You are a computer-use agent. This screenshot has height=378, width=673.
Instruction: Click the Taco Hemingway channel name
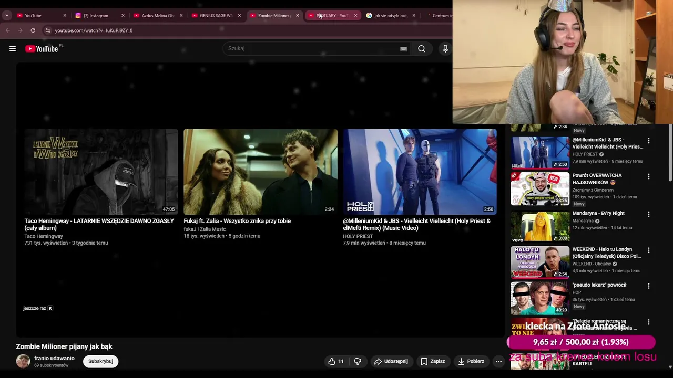44,236
